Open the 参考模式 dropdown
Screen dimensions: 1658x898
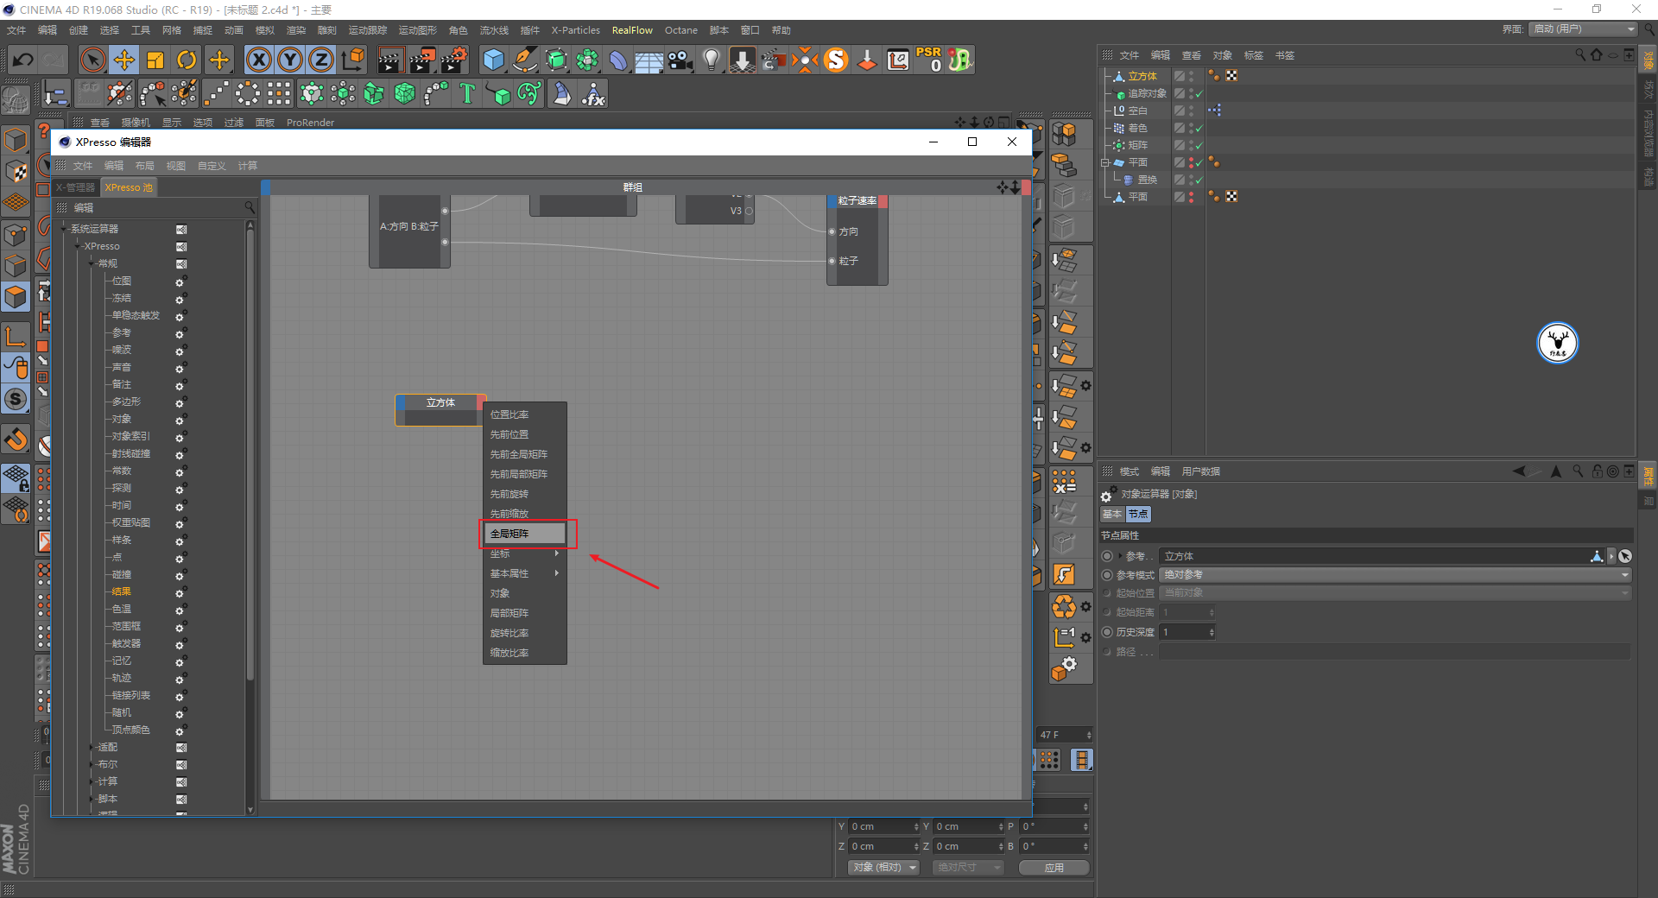pos(1395,575)
